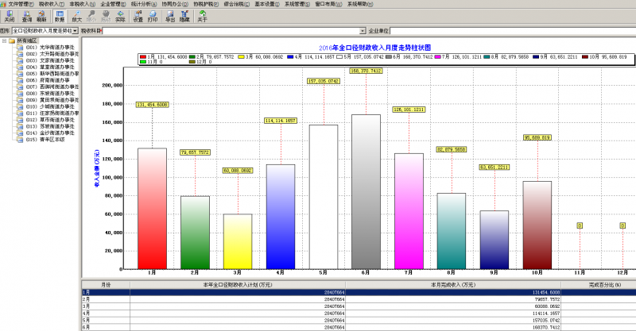
Task: Print the chart using the 打印 icon
Action: pyautogui.click(x=153, y=17)
